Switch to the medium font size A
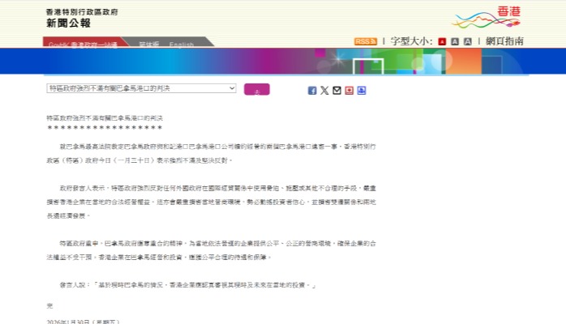Screen dimensions: 566x324 [x=455, y=41]
